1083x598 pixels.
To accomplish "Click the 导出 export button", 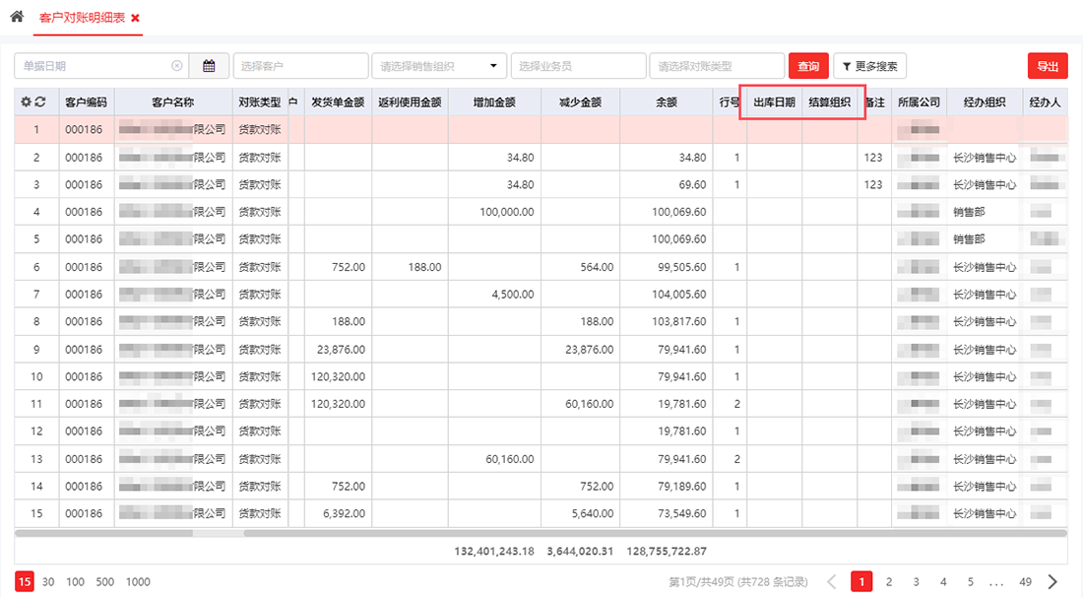I will [1048, 66].
